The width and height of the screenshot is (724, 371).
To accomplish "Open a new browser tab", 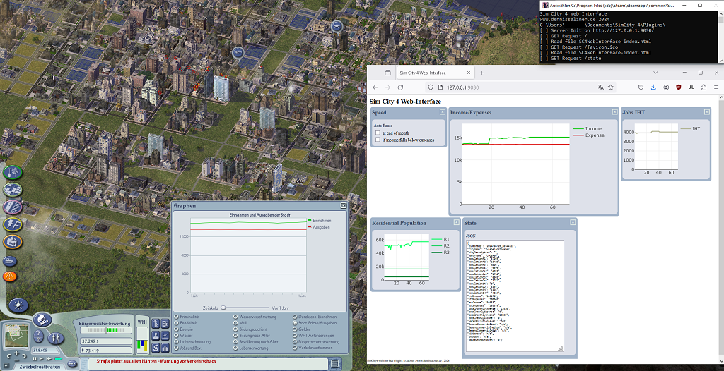I will (482, 73).
